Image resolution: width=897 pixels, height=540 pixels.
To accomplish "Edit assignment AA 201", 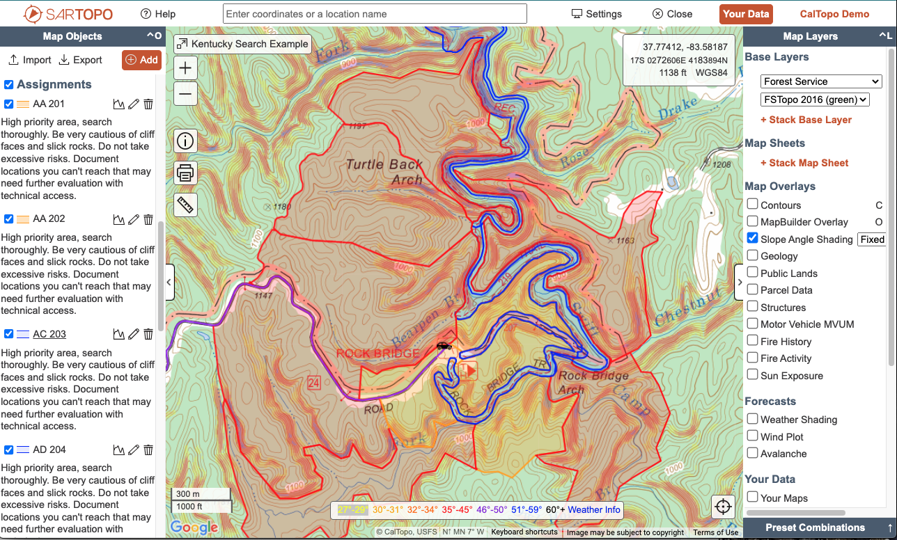I will click(x=134, y=104).
